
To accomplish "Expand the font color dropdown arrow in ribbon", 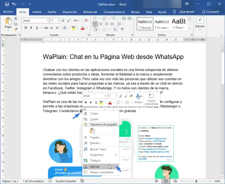I will 87,28.
